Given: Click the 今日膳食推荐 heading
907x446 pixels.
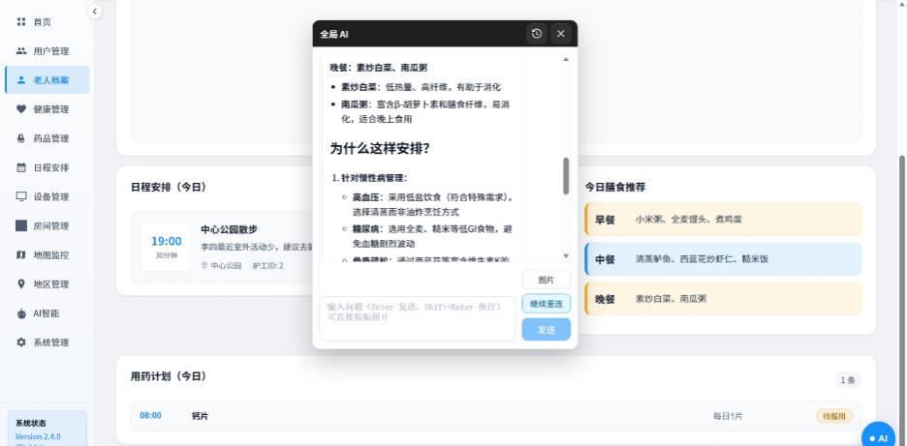Looking at the screenshot, I should tap(615, 187).
